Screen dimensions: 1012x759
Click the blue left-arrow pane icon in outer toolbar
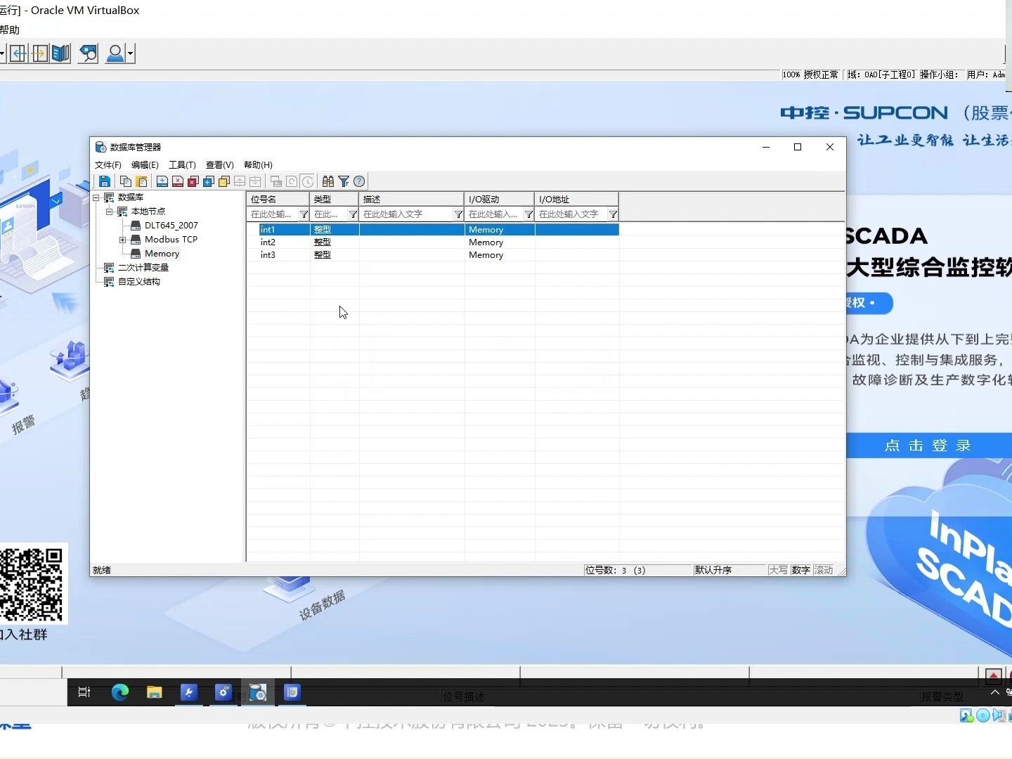pos(19,53)
